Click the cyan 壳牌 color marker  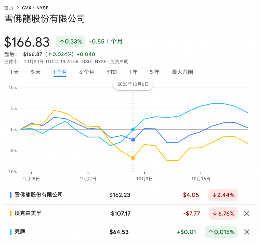11,232
